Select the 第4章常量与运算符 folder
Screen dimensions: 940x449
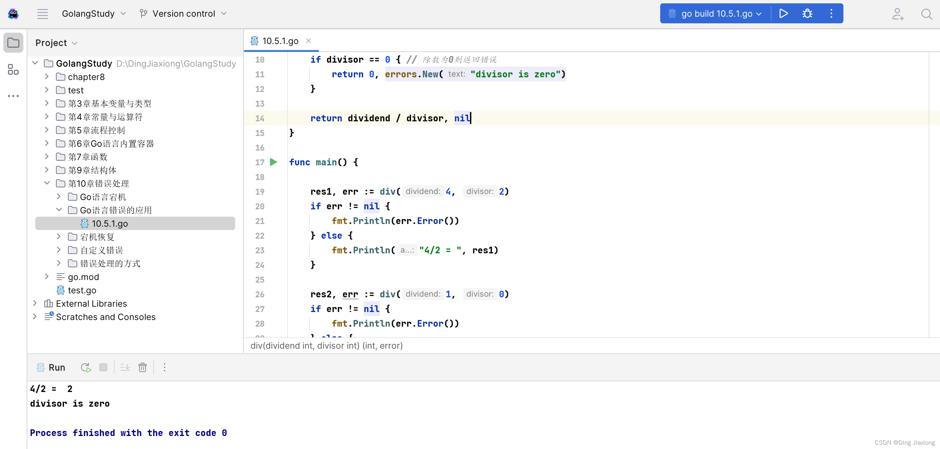coord(105,117)
